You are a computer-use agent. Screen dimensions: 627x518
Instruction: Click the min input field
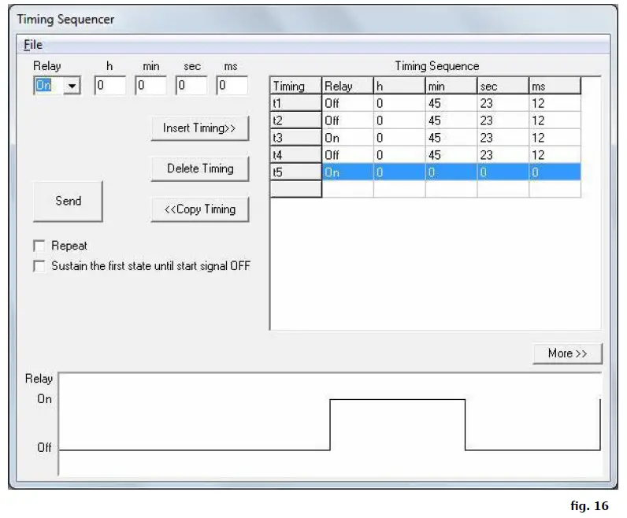(x=150, y=86)
